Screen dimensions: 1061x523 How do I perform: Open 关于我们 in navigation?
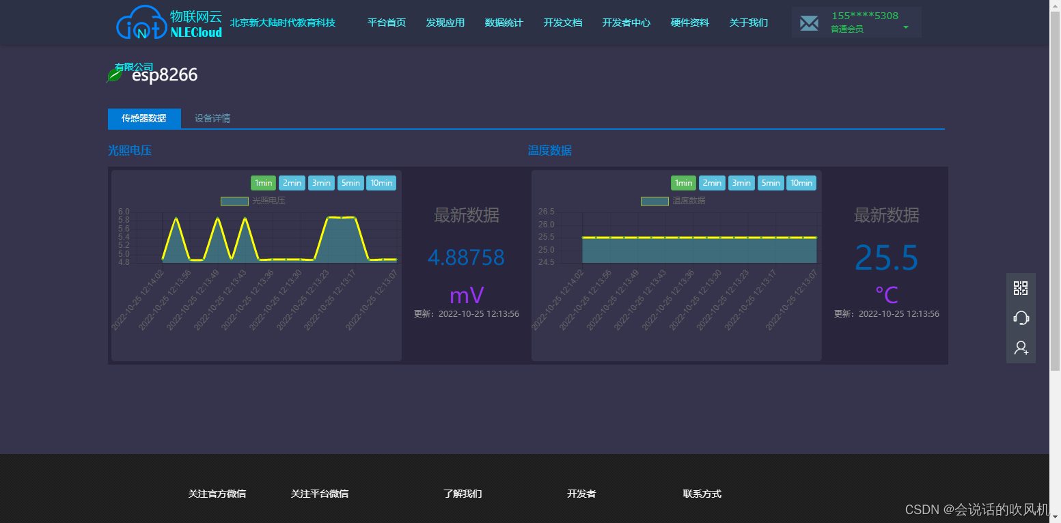point(749,23)
